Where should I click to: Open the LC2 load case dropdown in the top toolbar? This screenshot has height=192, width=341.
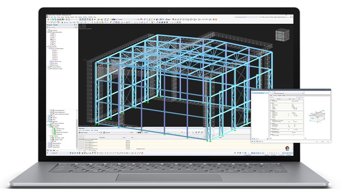coord(135,19)
